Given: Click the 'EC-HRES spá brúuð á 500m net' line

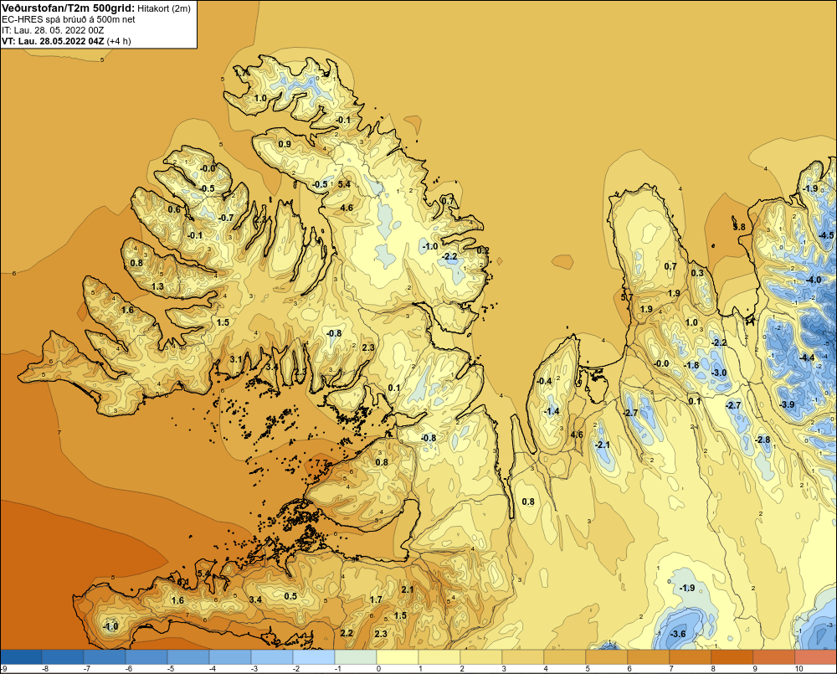Looking at the screenshot, I should pos(69,19).
